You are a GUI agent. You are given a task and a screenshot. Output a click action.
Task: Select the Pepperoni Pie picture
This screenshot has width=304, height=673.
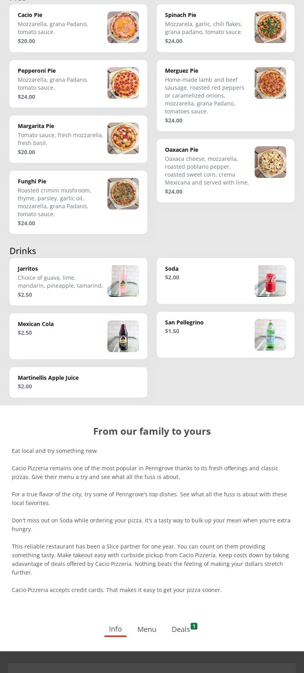123,83
